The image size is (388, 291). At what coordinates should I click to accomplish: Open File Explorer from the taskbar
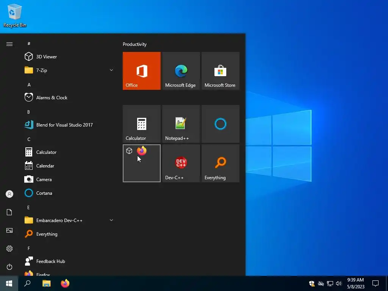tap(46, 283)
